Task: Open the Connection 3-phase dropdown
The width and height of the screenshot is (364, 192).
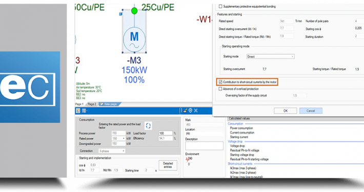Action: click(x=112, y=151)
